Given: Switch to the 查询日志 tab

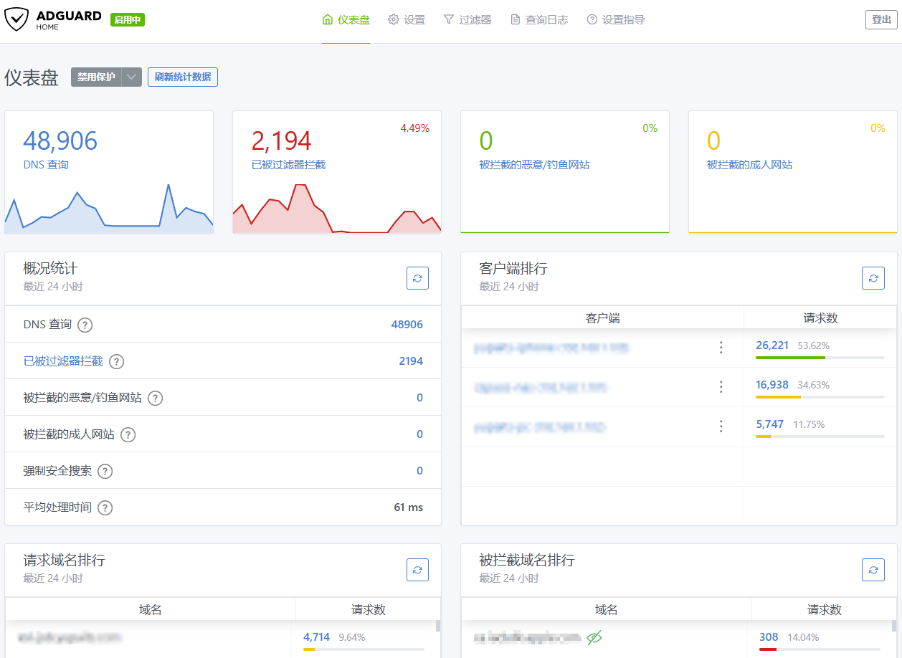Looking at the screenshot, I should [x=539, y=20].
